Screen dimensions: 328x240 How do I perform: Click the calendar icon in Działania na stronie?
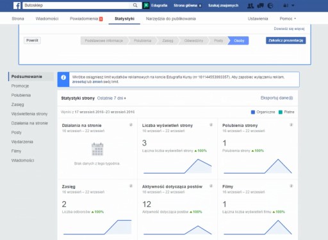pos(97,149)
